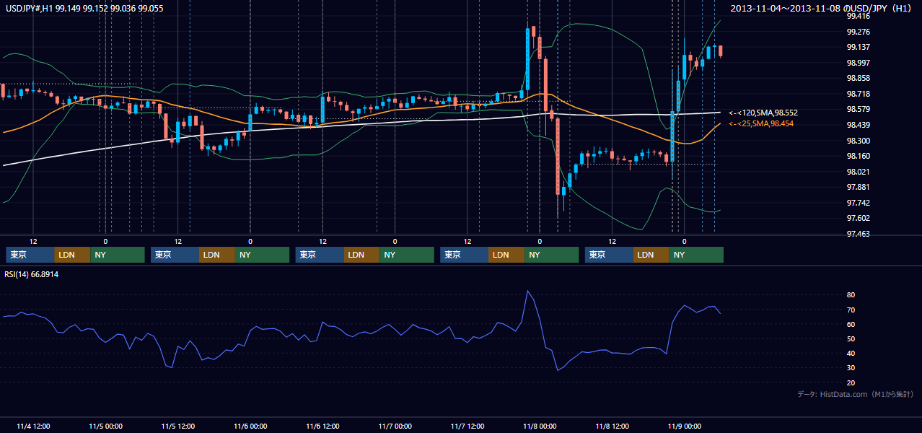The height and width of the screenshot is (433, 922).
Task: Click the 97.463 price axis label
Action: (858, 234)
